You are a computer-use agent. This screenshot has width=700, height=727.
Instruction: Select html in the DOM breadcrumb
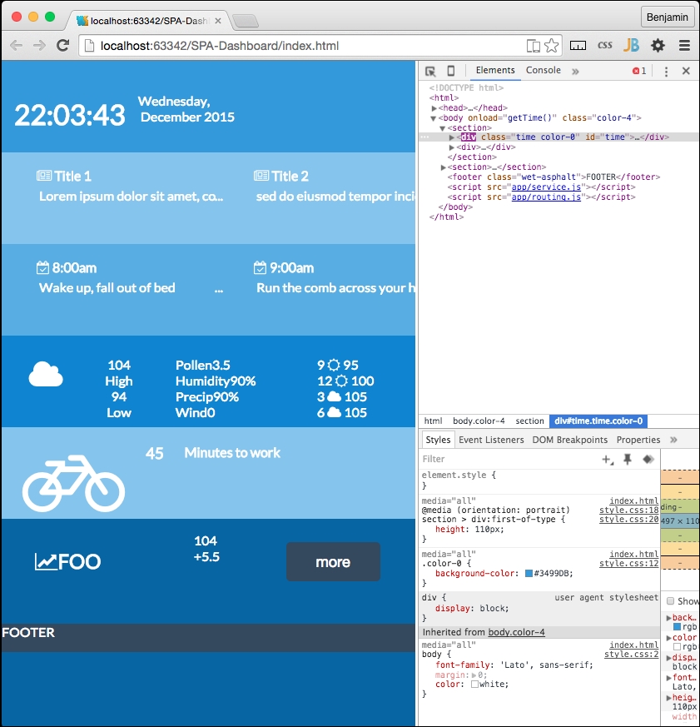point(433,421)
